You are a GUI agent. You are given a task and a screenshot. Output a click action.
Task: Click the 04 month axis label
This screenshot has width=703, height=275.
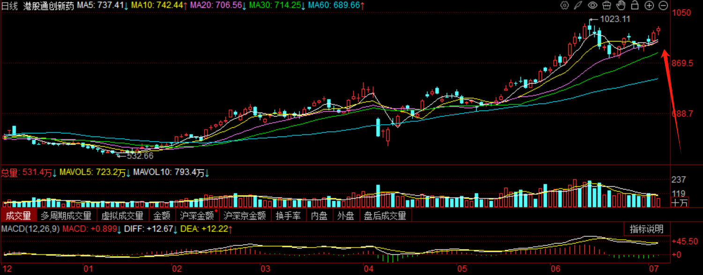[369, 269]
